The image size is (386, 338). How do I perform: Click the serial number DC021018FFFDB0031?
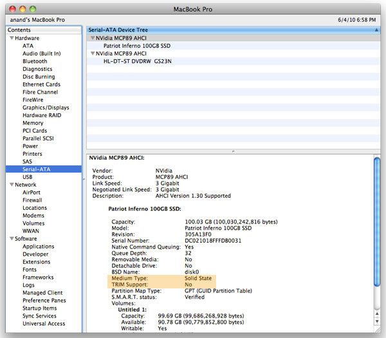point(213,241)
